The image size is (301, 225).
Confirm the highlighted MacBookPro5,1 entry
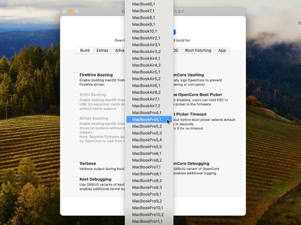click(x=149, y=120)
